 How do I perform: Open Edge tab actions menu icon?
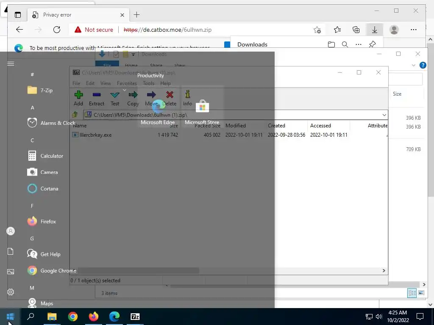(x=18, y=15)
